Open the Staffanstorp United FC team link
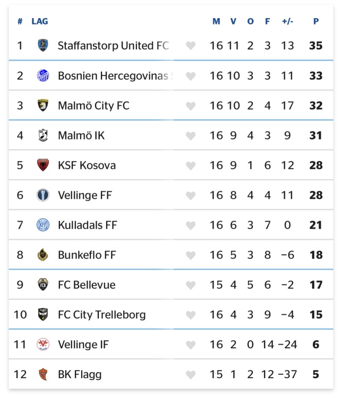This screenshot has height=401, width=342. click(113, 46)
